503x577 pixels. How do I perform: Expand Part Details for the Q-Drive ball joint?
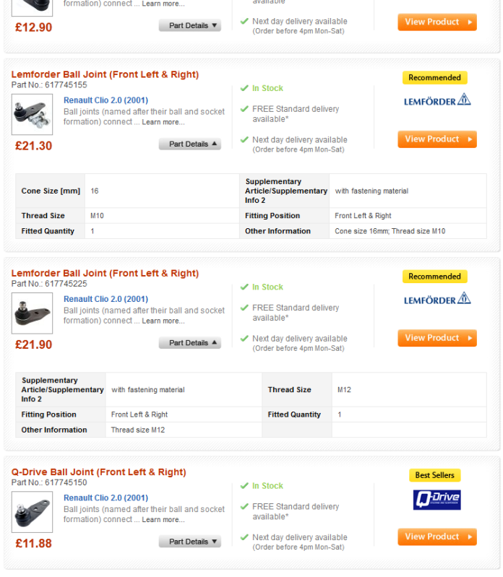click(x=190, y=542)
